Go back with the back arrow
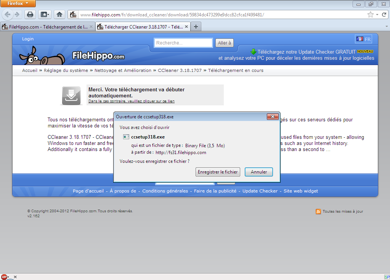The image size is (390, 280). (8, 14)
